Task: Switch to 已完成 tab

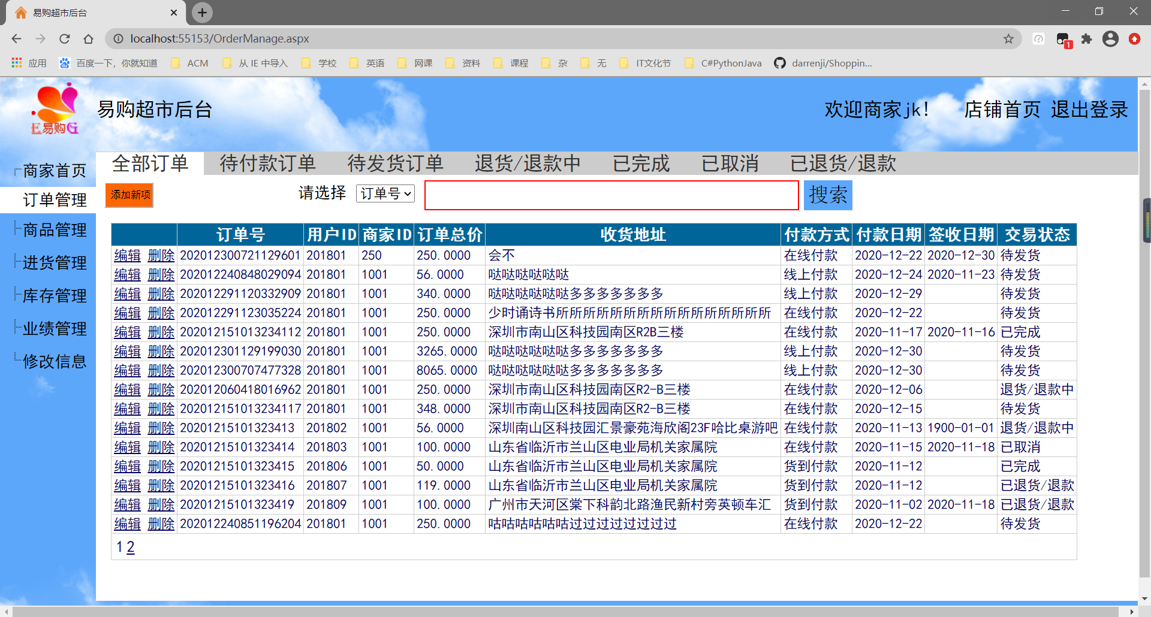Action: tap(641, 164)
